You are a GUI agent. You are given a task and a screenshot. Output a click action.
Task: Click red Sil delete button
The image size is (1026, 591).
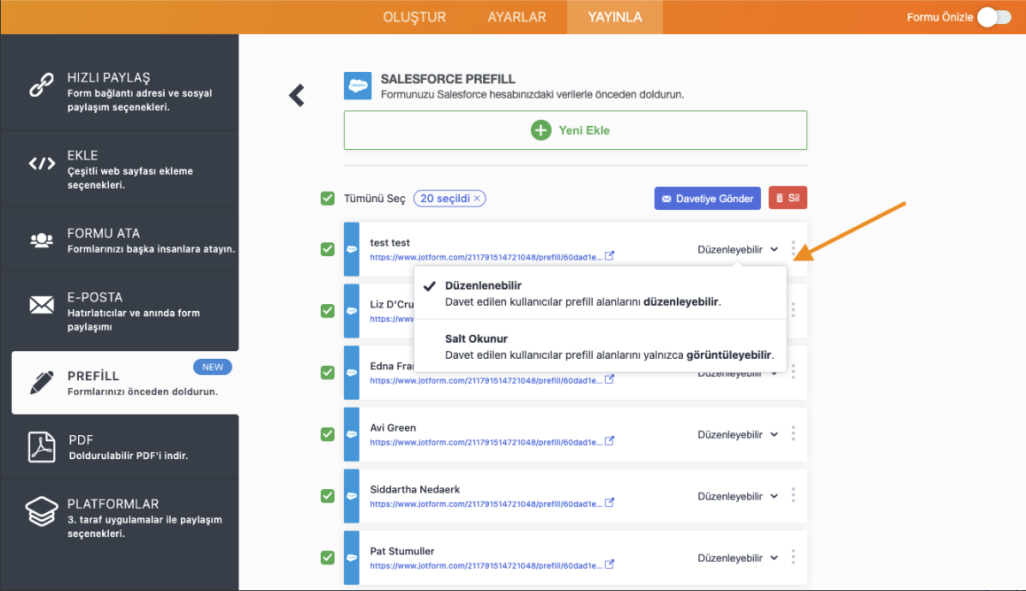[x=788, y=198]
